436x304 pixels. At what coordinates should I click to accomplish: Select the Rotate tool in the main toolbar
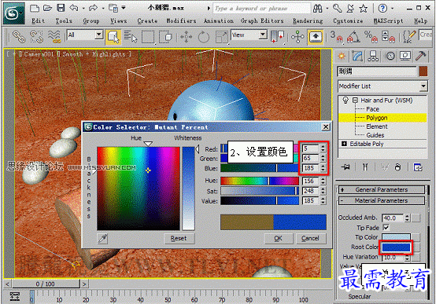click(x=203, y=37)
